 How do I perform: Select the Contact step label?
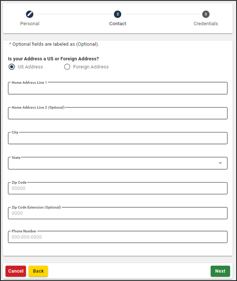[117, 24]
